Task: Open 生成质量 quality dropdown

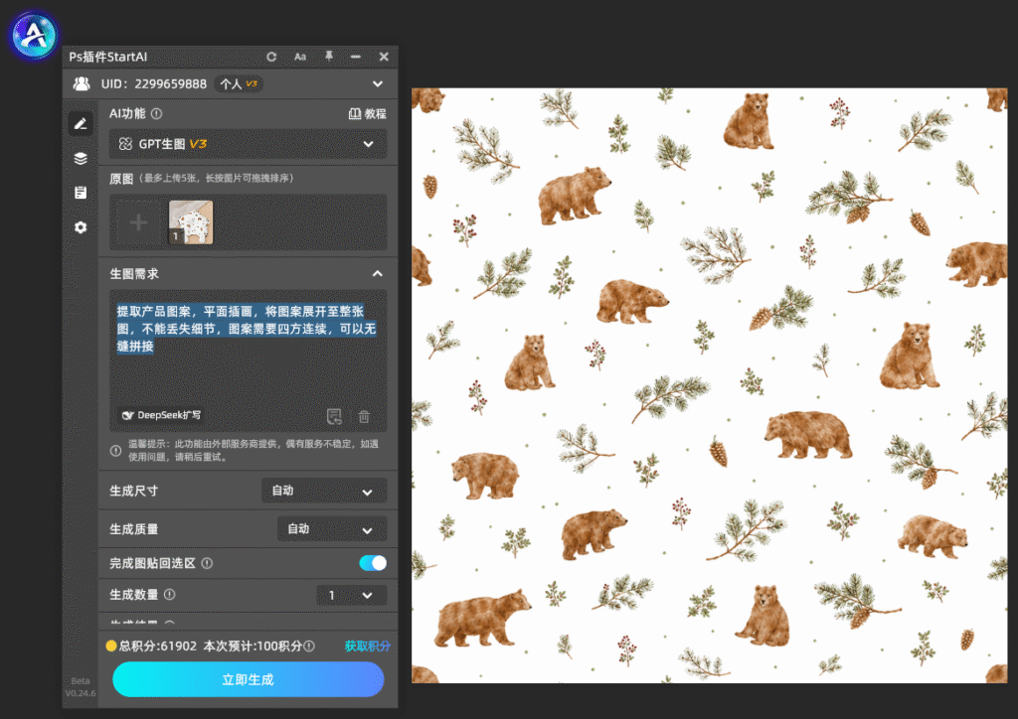Action: tap(332, 529)
